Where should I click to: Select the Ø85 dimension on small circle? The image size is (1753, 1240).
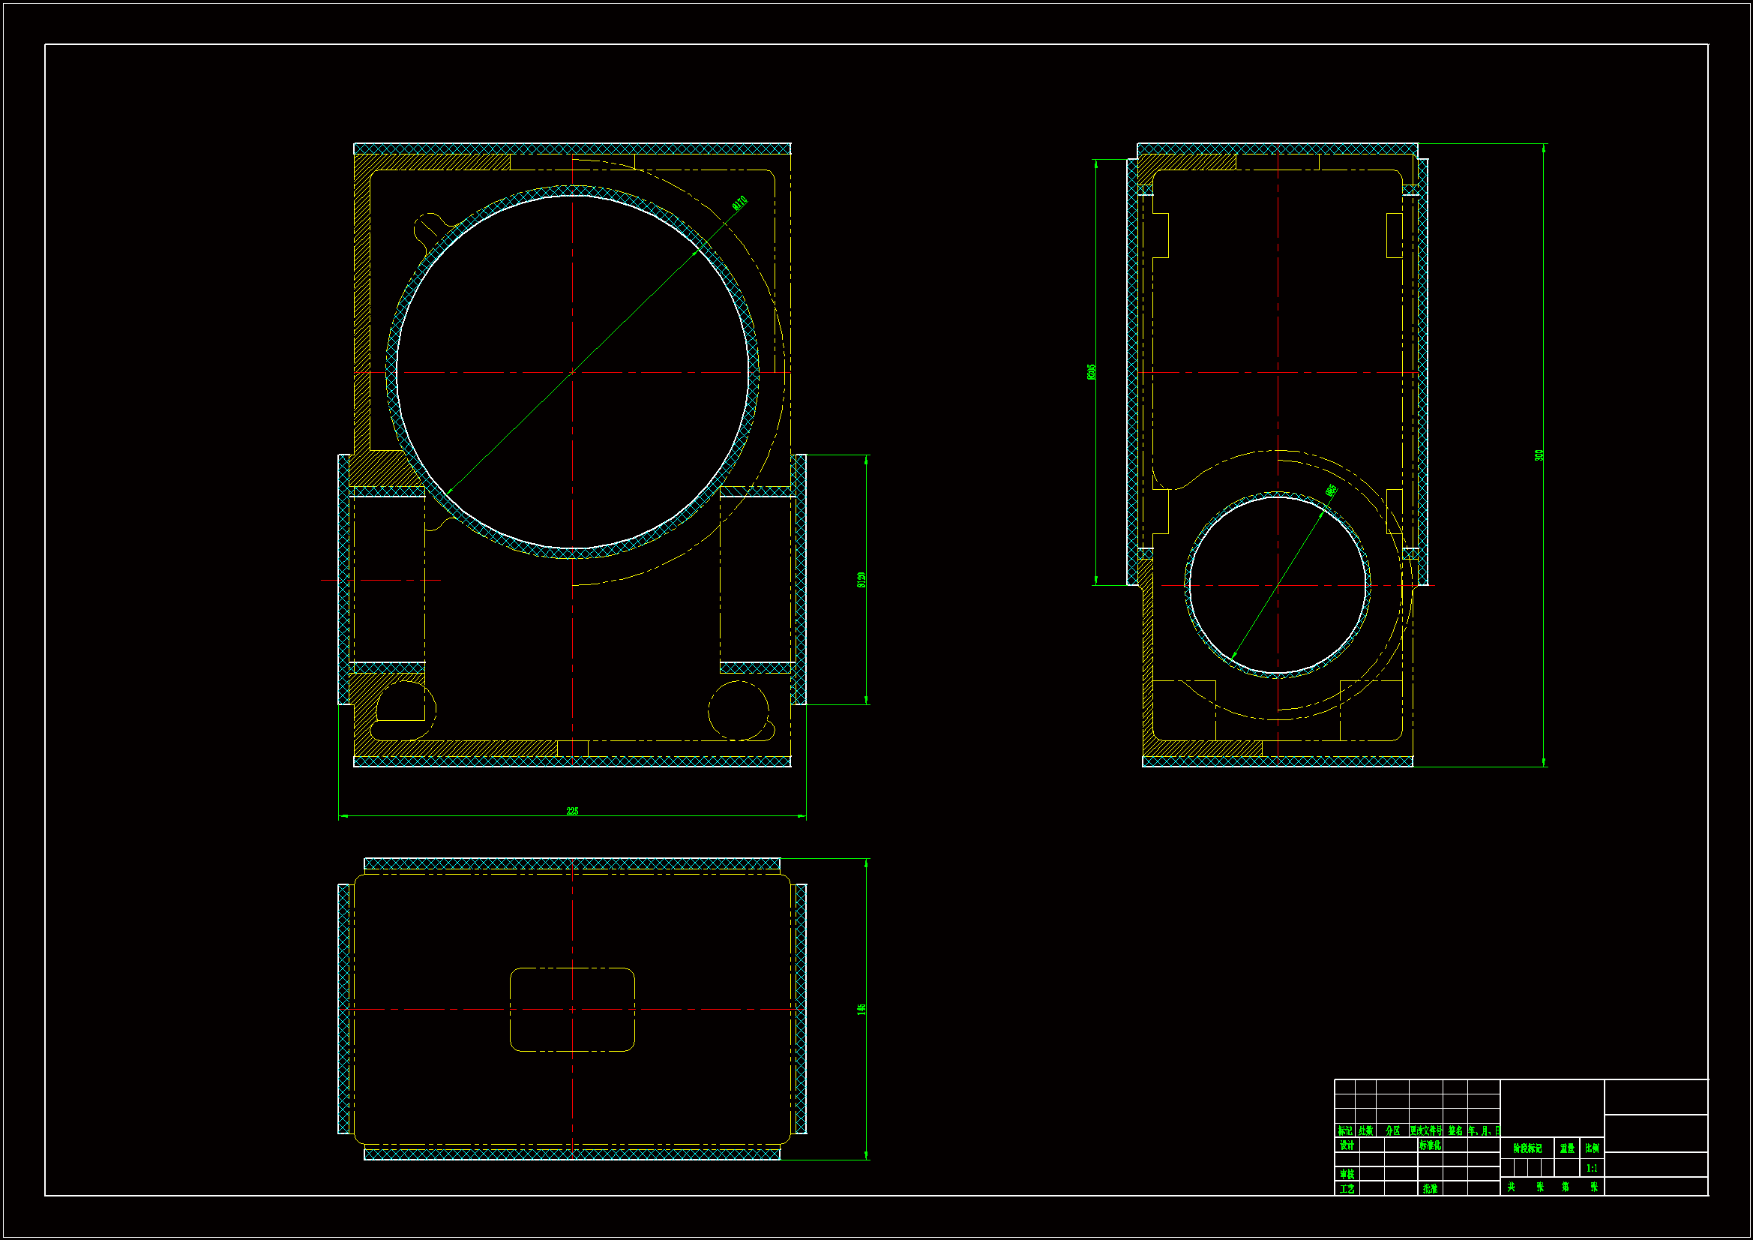pos(1331,491)
